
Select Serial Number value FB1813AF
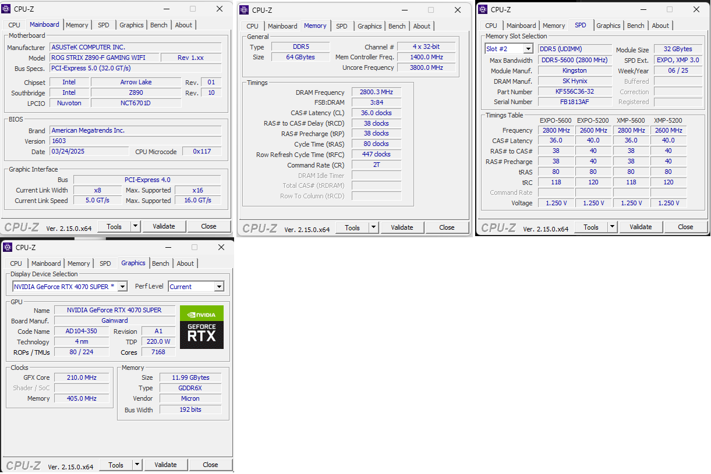(575, 102)
